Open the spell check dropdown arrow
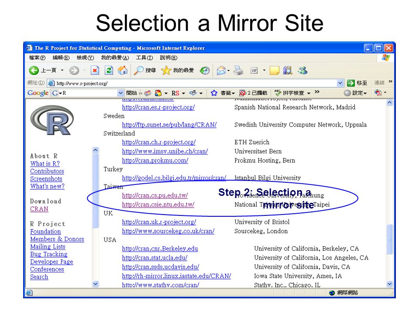 (x=309, y=93)
